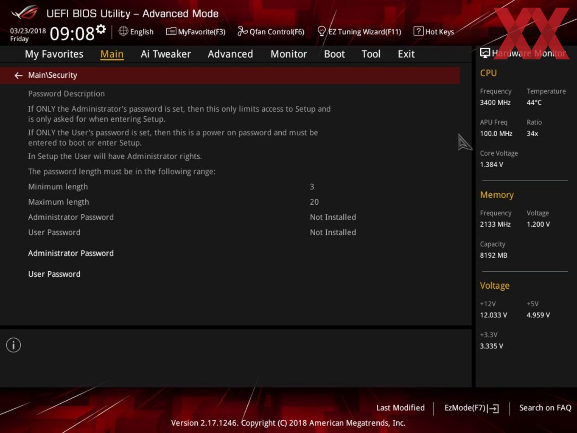Go to the Monitor tab
Image resolution: width=577 pixels, height=433 pixels.
pyautogui.click(x=288, y=54)
